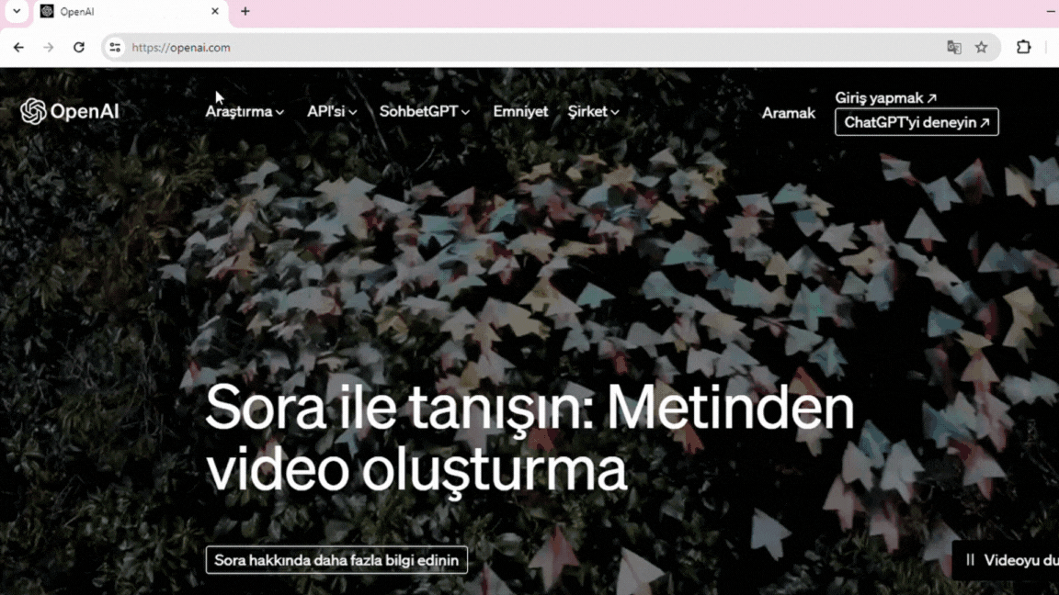1059x595 pixels.
Task: Open the tab search dropdown arrow
Action: click(17, 11)
